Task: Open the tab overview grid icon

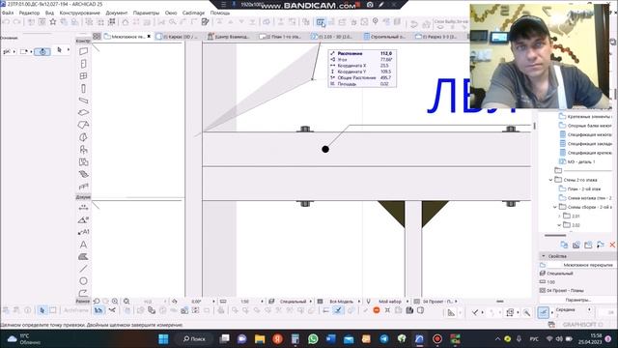Action: click(x=97, y=37)
